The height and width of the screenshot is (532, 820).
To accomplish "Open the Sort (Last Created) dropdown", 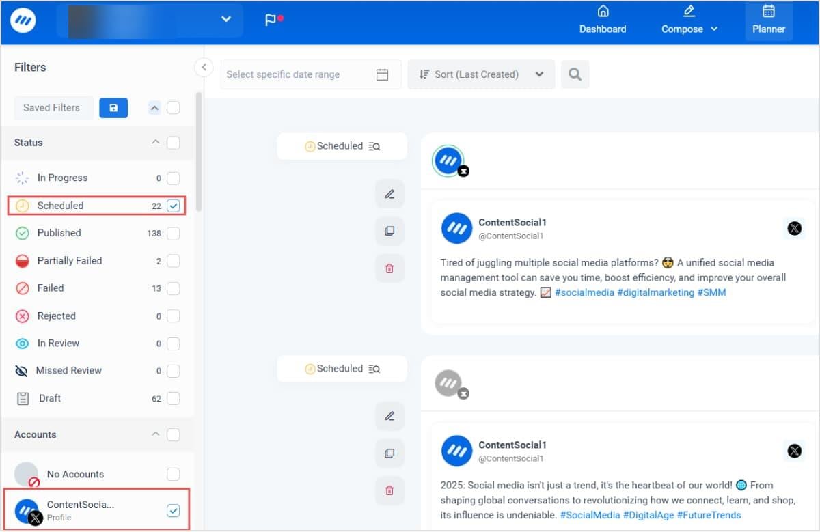I will point(480,74).
